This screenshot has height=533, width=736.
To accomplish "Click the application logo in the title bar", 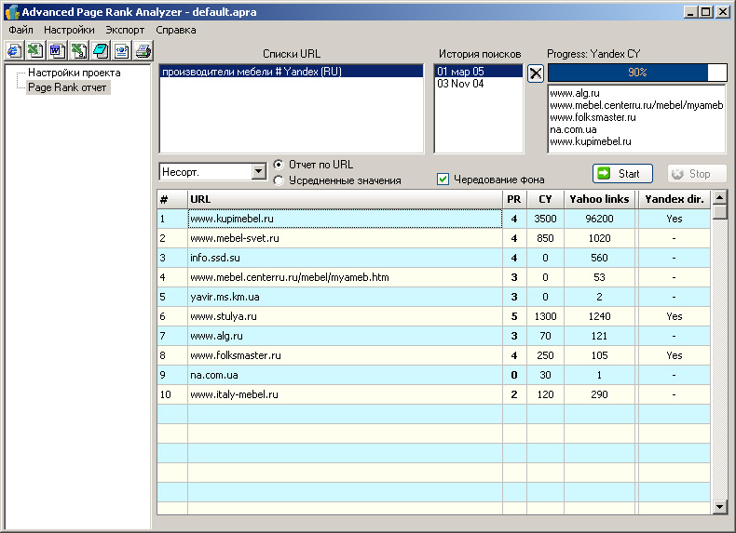I will point(12,12).
